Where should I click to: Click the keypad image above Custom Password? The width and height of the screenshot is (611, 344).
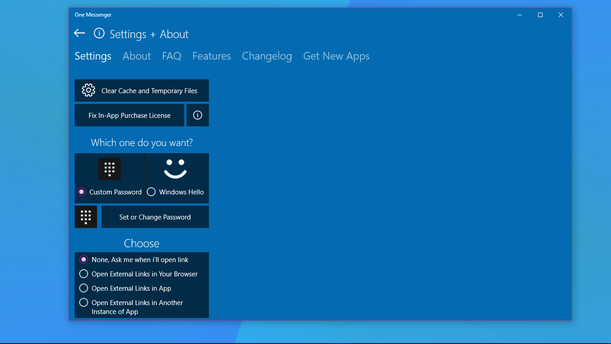point(110,169)
